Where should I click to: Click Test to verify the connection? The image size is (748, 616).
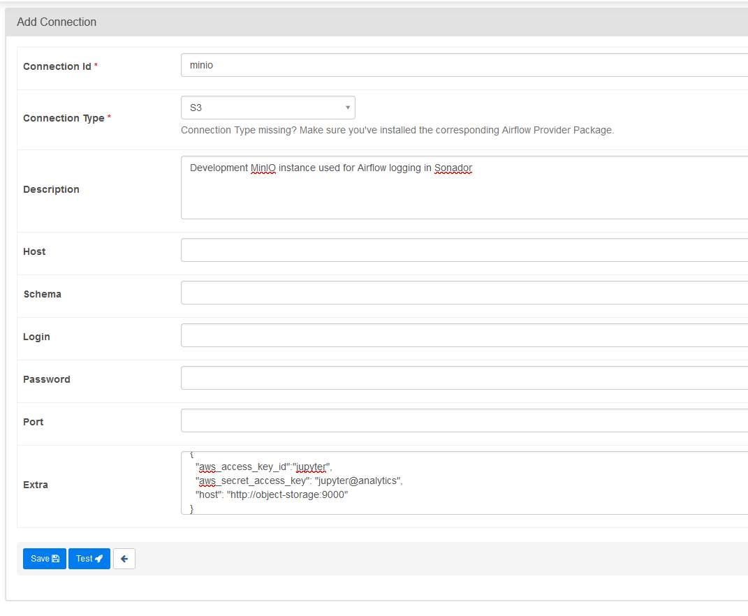(89, 558)
